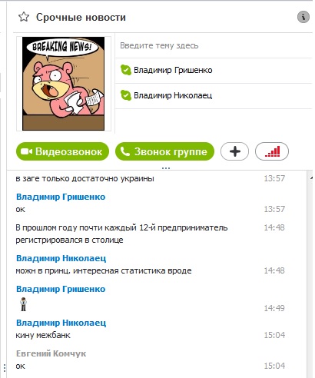Screen dimensions: 315x378
Task: Click the camera icon on Видеозвонок
Action: pyautogui.click(x=26, y=151)
